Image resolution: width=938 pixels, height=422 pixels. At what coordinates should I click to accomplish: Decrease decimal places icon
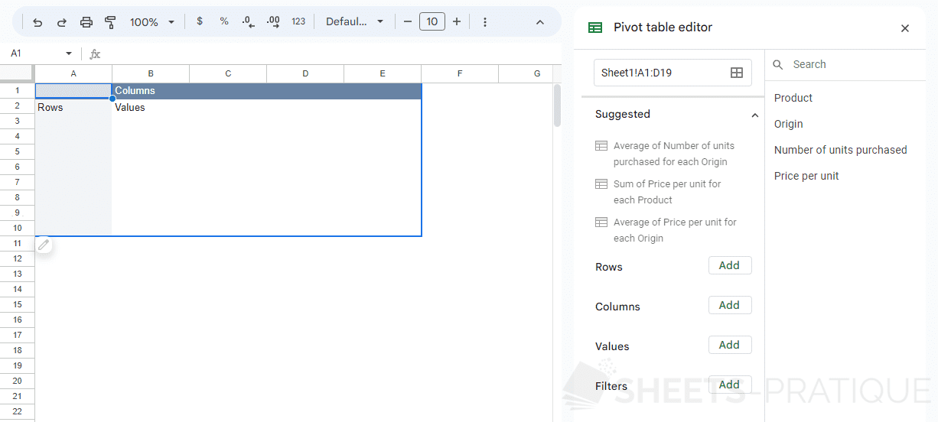[248, 22]
